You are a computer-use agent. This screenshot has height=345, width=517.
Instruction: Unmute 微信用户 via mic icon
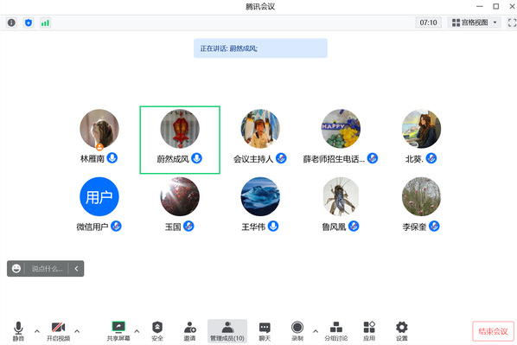click(x=116, y=227)
